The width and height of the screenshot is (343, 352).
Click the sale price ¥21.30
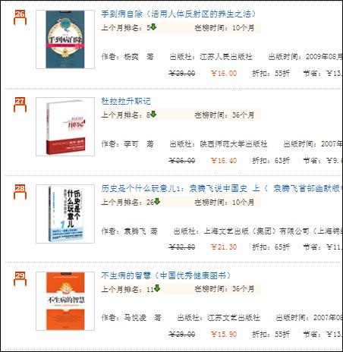click(x=224, y=247)
